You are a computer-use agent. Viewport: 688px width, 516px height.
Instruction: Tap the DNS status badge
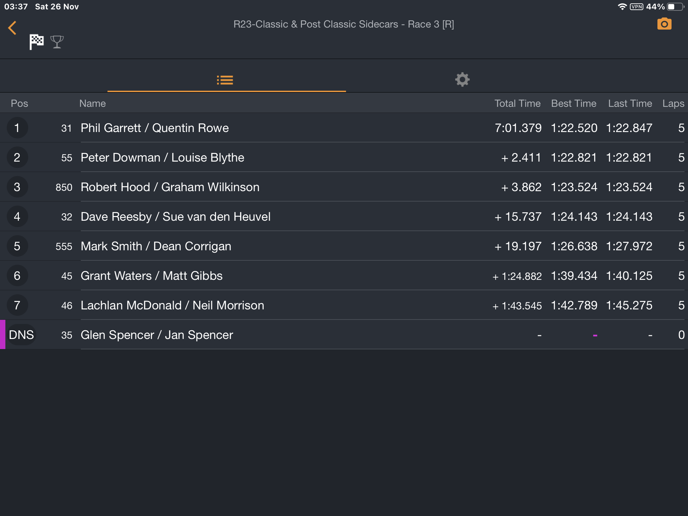coord(21,335)
